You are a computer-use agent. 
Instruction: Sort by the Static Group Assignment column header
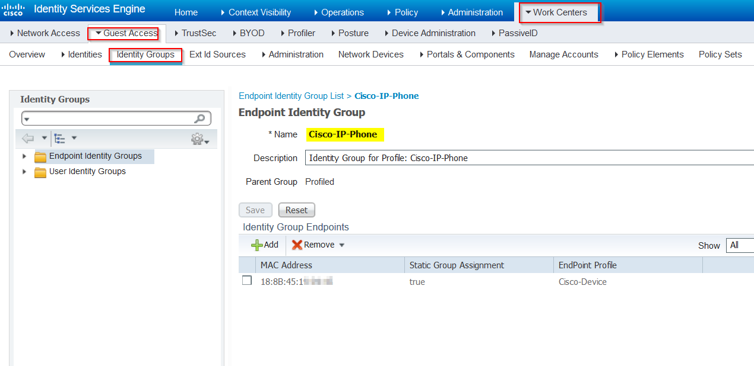(x=457, y=265)
